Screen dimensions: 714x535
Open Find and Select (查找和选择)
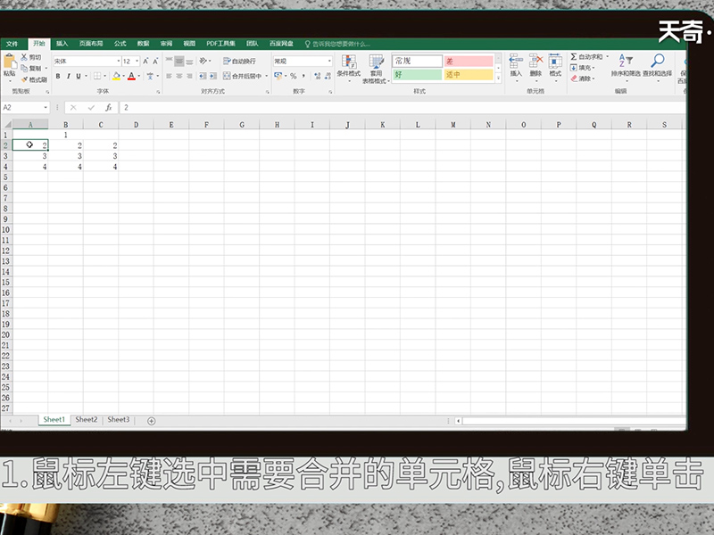[x=657, y=67]
